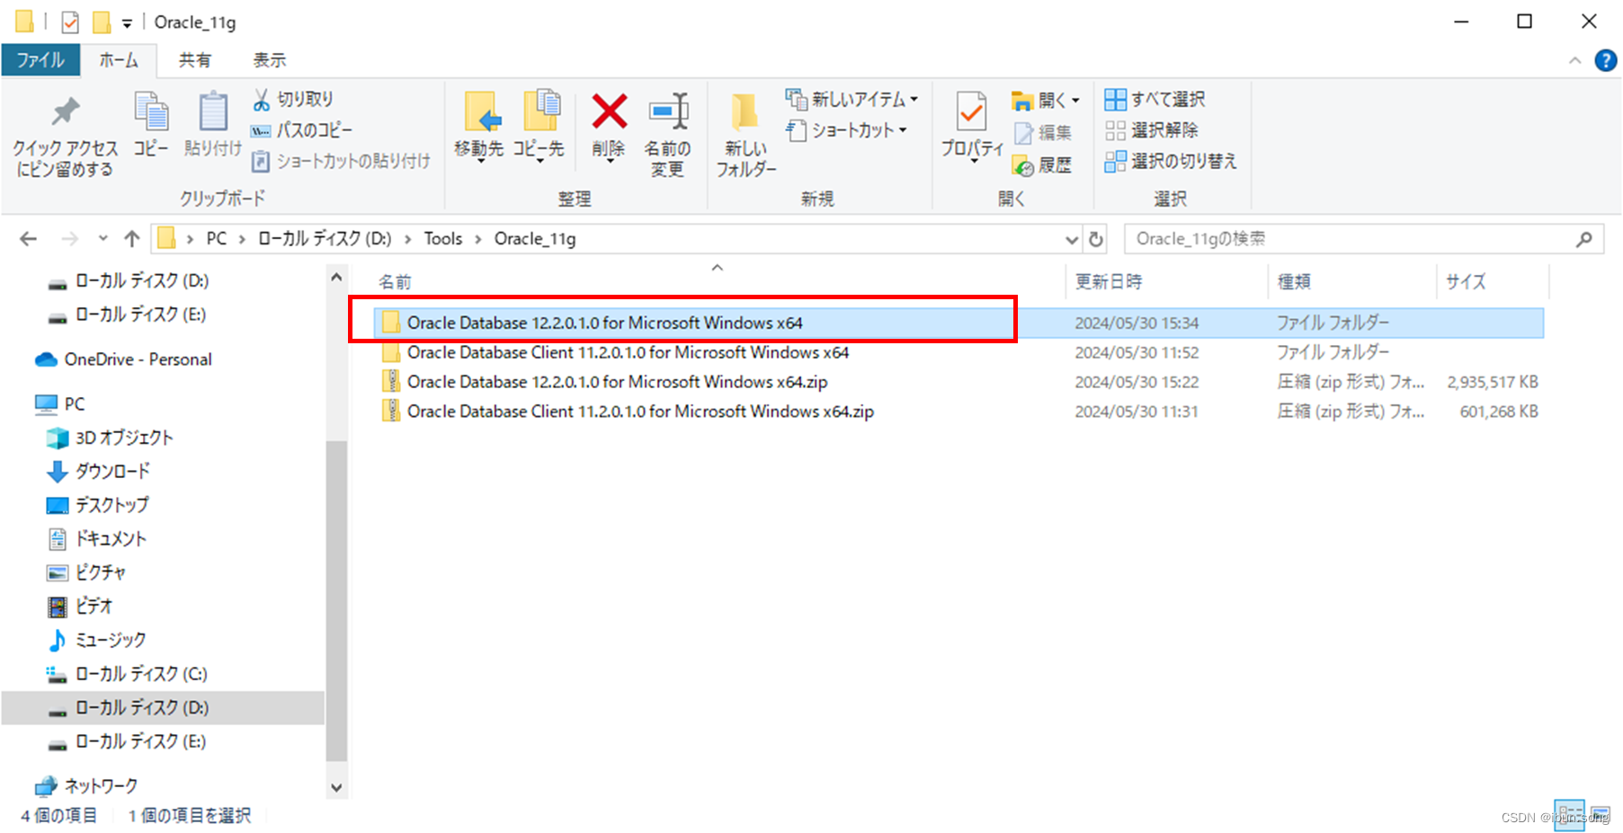Go forward in navigation history
Viewport: 1623px width, 833px height.
(69, 239)
